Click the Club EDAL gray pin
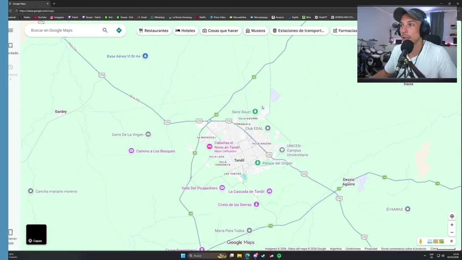 pyautogui.click(x=267, y=128)
